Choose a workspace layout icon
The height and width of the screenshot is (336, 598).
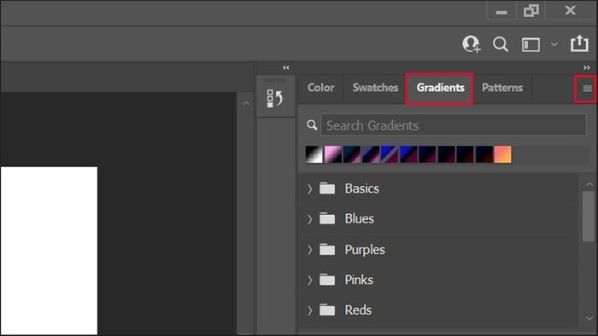(x=531, y=44)
